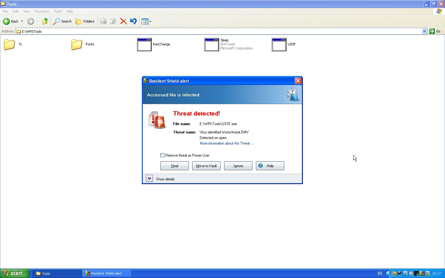The image size is (445, 278).
Task: Open the View menu
Action: (27, 11)
